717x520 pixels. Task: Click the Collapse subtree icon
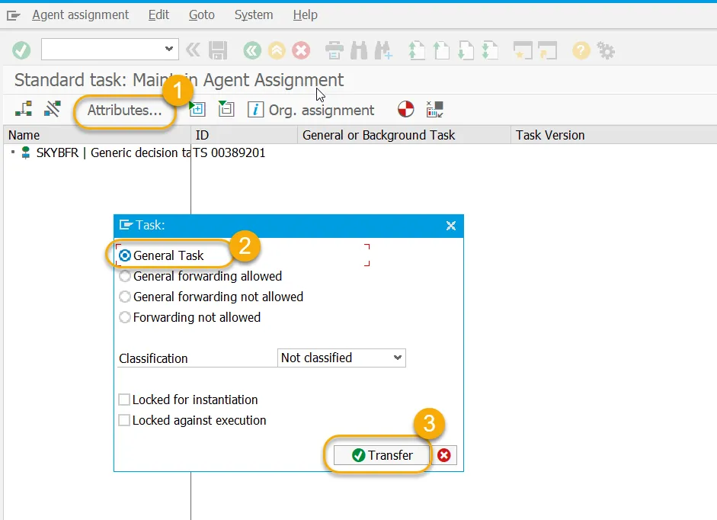tap(226, 108)
